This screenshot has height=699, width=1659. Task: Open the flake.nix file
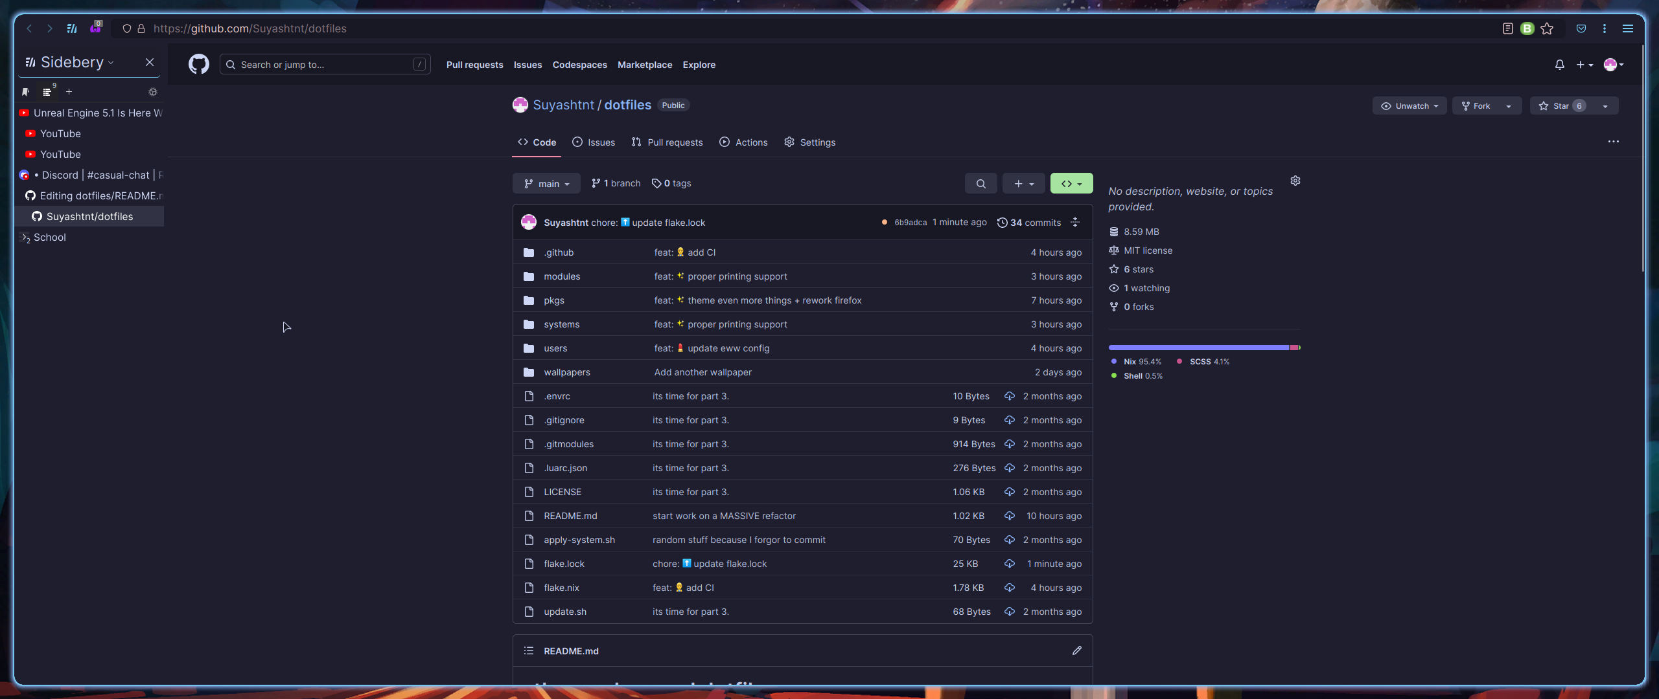561,588
